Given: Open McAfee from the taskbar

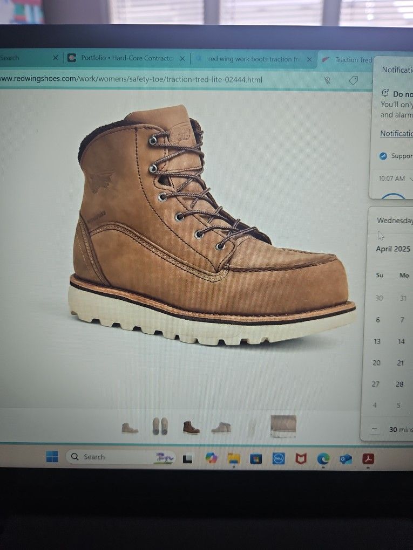Looking at the screenshot, I should [301, 458].
